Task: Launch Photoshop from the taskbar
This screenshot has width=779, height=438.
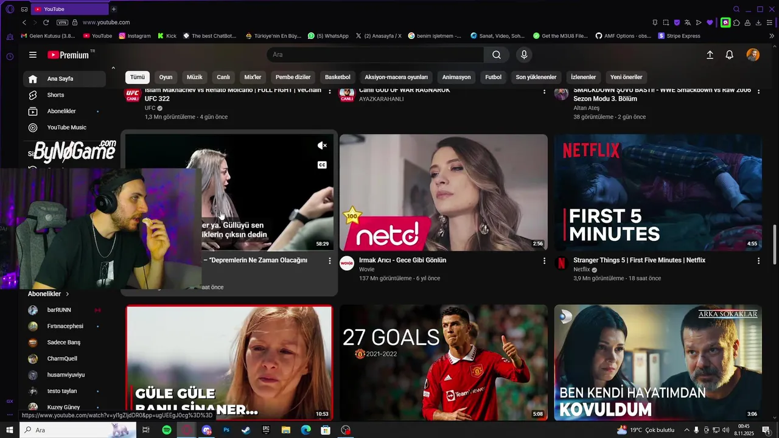Action: [x=226, y=430]
